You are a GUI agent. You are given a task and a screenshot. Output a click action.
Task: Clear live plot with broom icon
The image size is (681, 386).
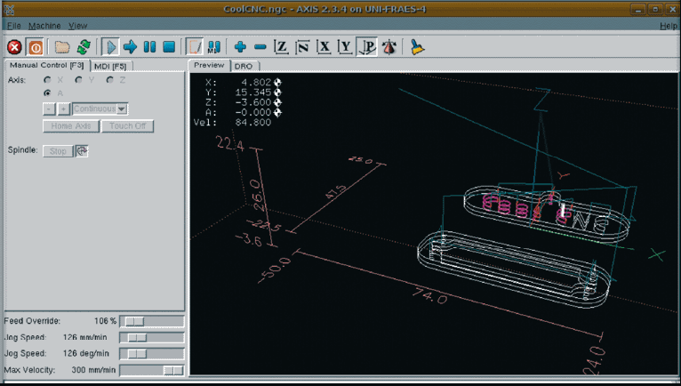tap(417, 47)
